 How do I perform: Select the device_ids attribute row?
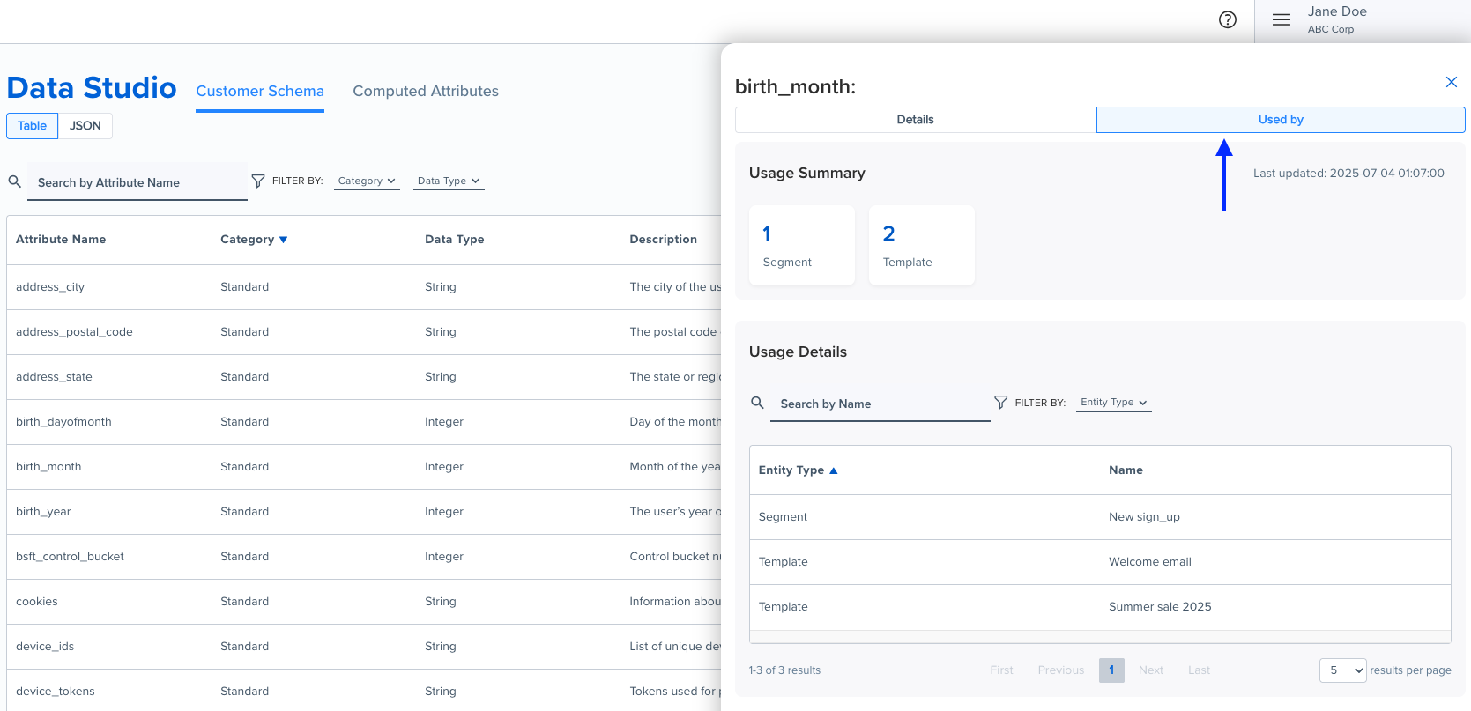pyautogui.click(x=364, y=647)
